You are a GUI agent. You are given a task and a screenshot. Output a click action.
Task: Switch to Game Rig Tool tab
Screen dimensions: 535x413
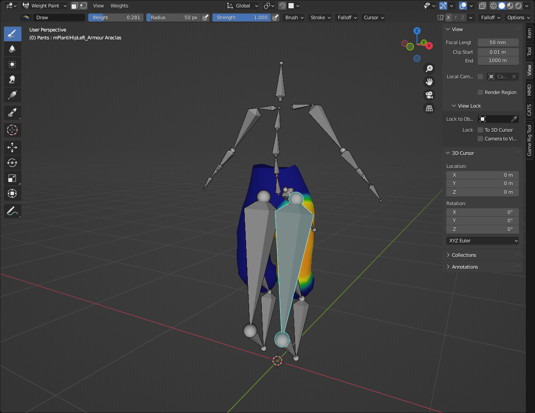tap(529, 140)
